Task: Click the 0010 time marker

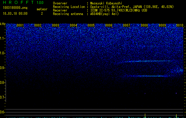Action: point(180,25)
